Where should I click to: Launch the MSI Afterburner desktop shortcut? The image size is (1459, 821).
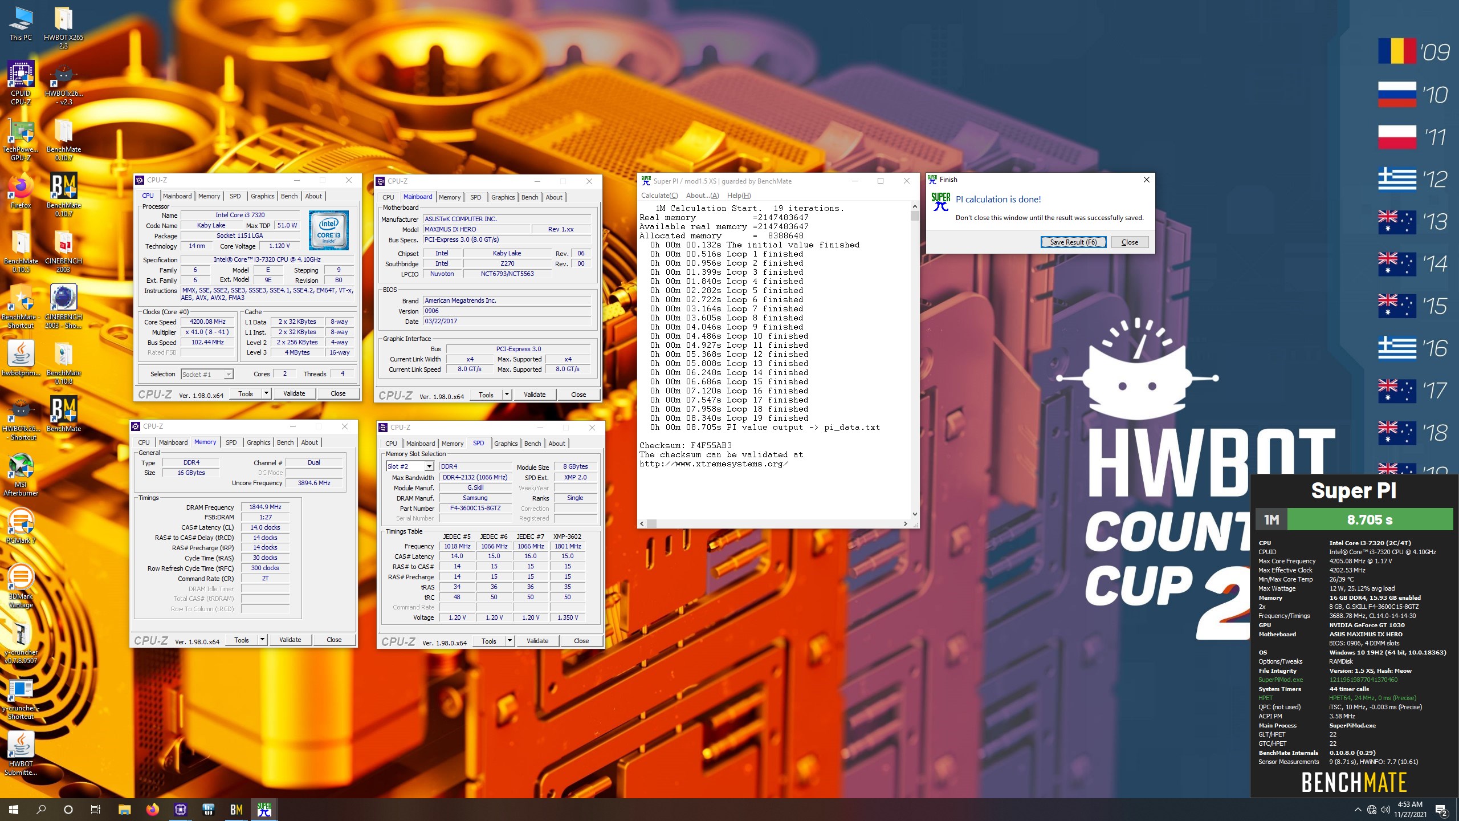click(21, 474)
